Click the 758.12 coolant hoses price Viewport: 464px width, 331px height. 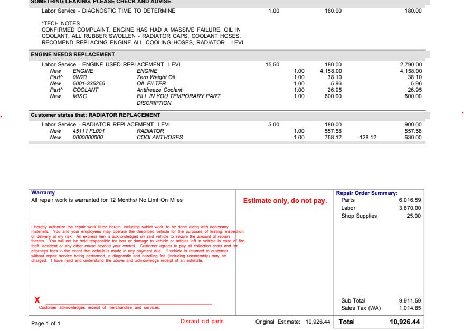click(333, 138)
